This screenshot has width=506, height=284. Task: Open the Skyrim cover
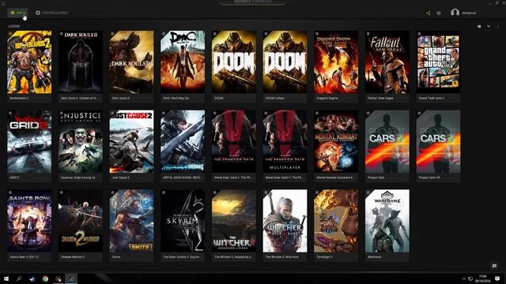[x=183, y=221]
